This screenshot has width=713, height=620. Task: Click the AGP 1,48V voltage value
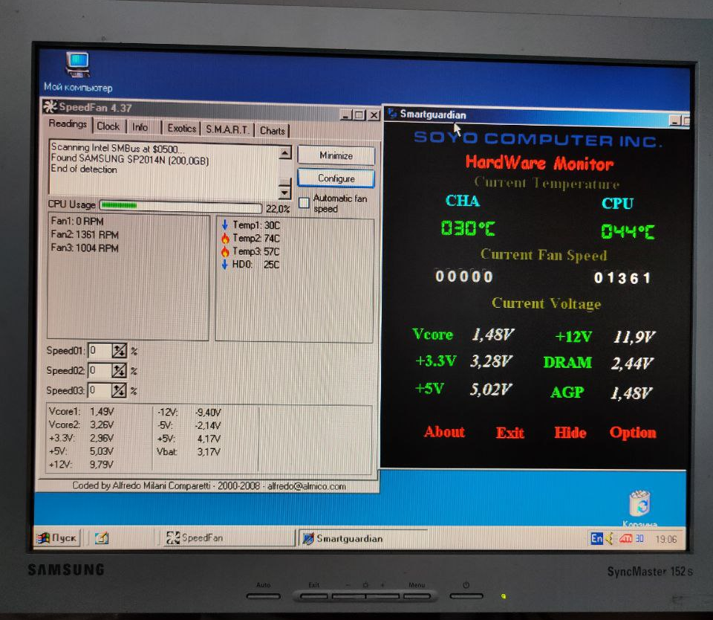(631, 393)
